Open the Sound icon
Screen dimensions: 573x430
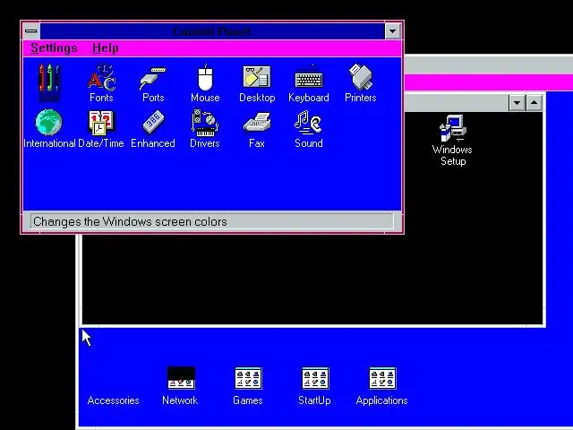click(309, 123)
